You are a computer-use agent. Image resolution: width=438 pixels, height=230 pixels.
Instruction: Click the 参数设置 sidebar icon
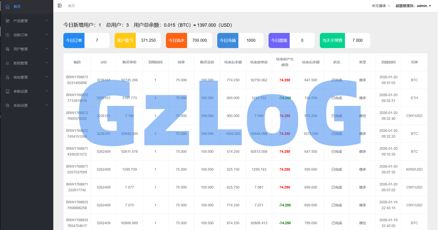tap(8, 91)
